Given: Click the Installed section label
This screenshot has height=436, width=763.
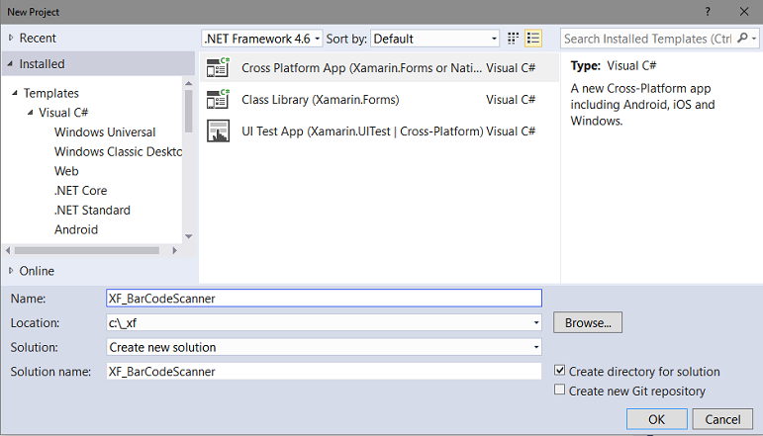Looking at the screenshot, I should [42, 63].
